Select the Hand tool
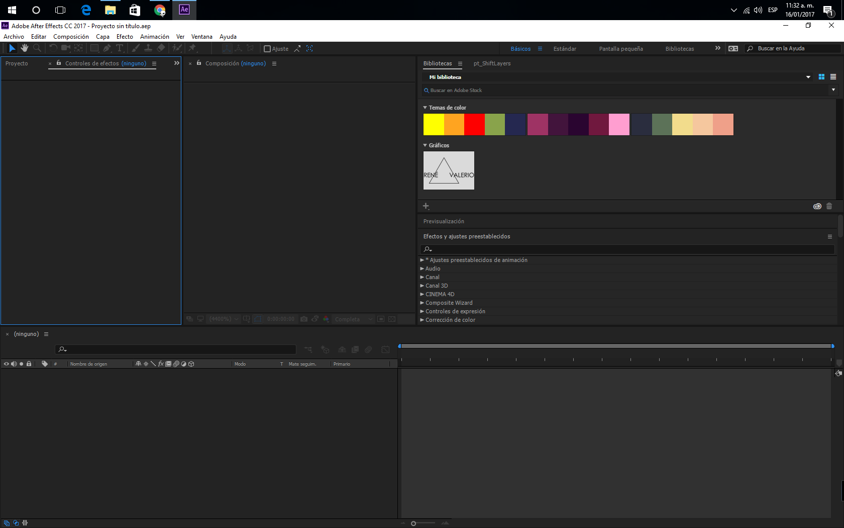The height and width of the screenshot is (528, 844). pyautogui.click(x=25, y=48)
